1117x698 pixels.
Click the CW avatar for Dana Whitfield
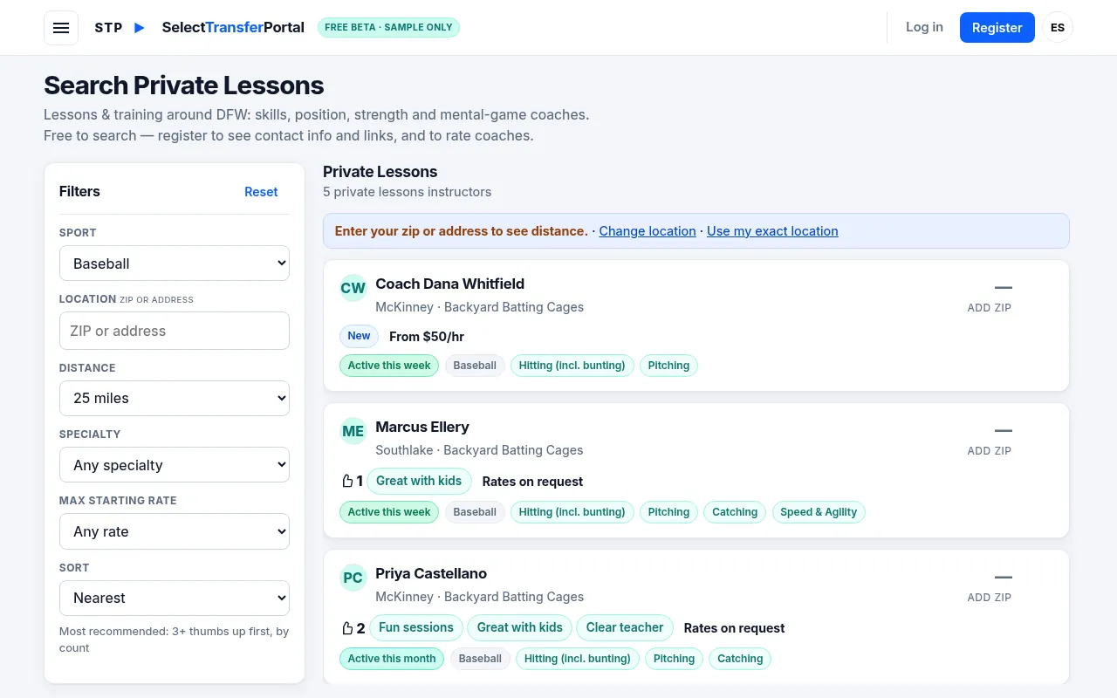click(353, 288)
